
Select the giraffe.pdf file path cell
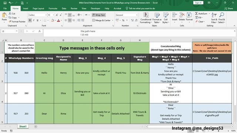[x=212, y=113]
